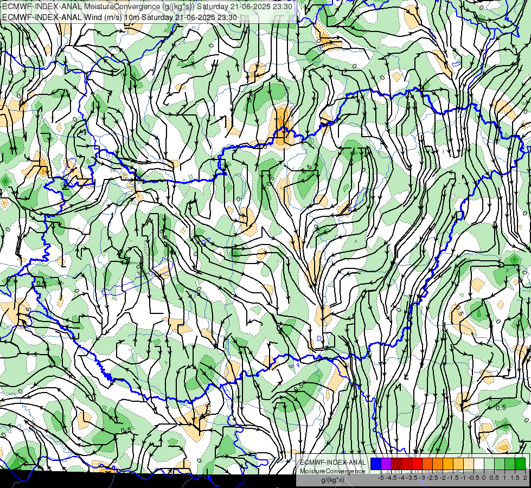Click the Wind (m/s) 10m title line

point(119,17)
